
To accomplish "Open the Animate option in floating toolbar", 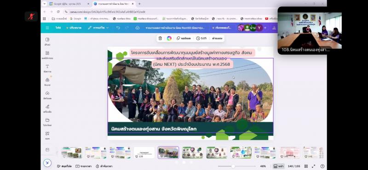I will pyautogui.click(x=184, y=38).
